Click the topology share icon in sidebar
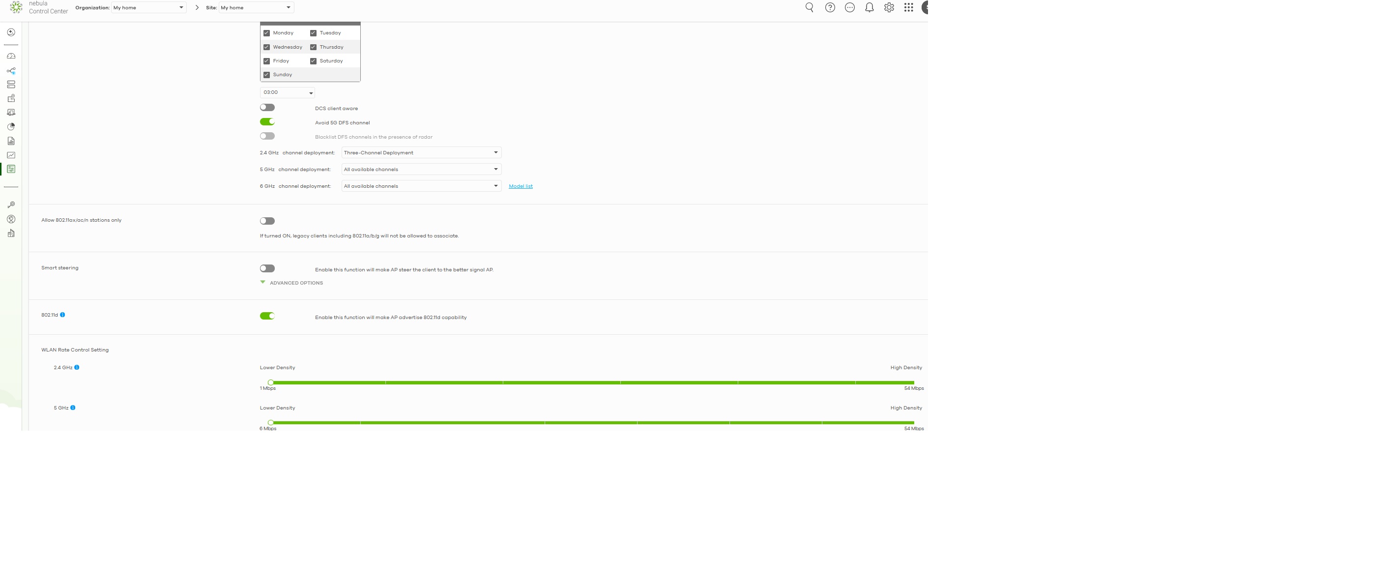The width and height of the screenshot is (1392, 586). (11, 71)
